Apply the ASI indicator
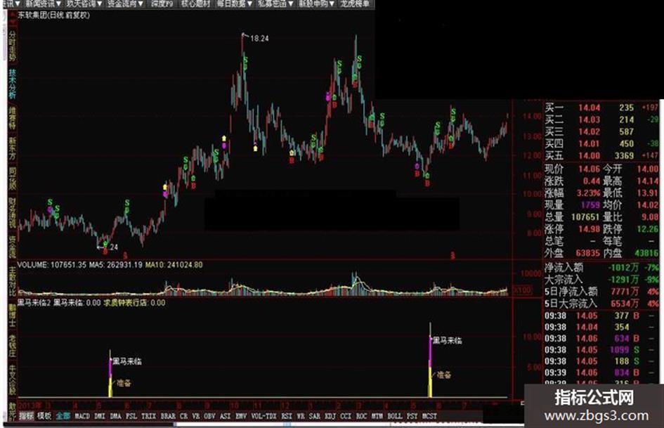Viewport: 664px width, 428px height. click(x=226, y=416)
